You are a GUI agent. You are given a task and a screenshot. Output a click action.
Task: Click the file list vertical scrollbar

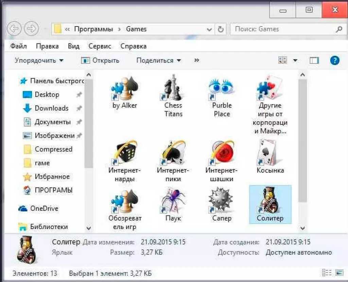coord(302,141)
